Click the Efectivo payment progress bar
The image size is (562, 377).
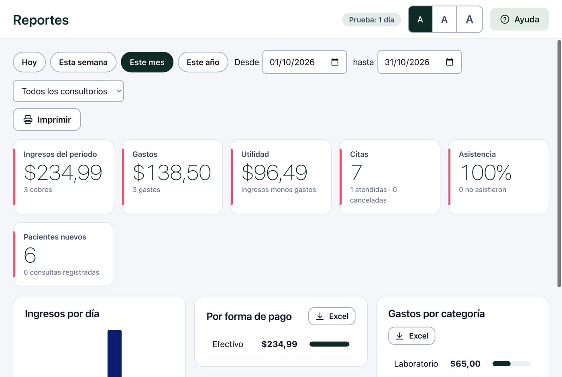click(330, 344)
